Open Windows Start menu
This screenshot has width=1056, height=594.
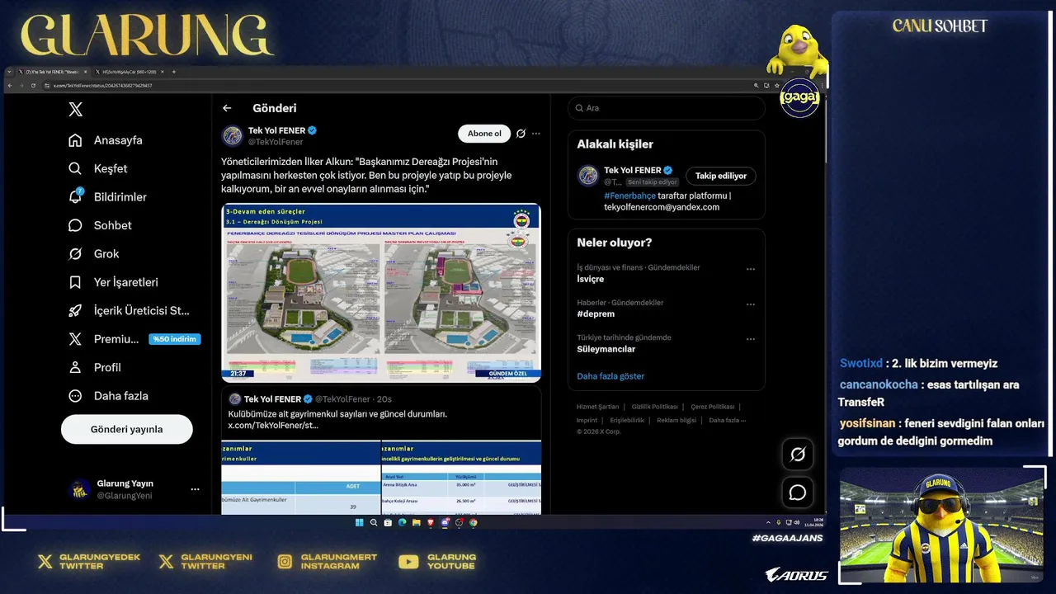click(x=359, y=522)
